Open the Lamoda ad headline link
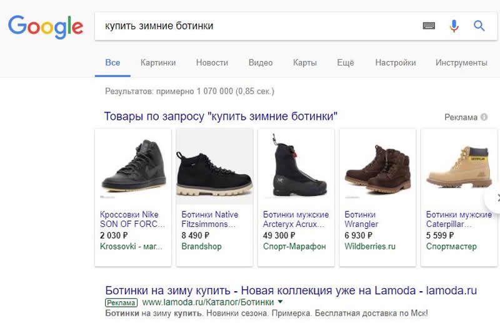 [291, 290]
